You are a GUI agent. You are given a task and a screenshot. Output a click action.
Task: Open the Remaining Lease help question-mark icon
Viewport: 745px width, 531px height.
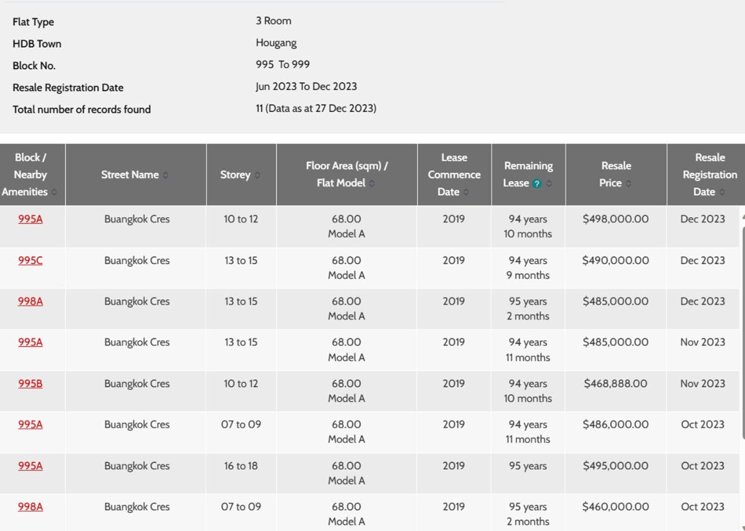tap(537, 183)
